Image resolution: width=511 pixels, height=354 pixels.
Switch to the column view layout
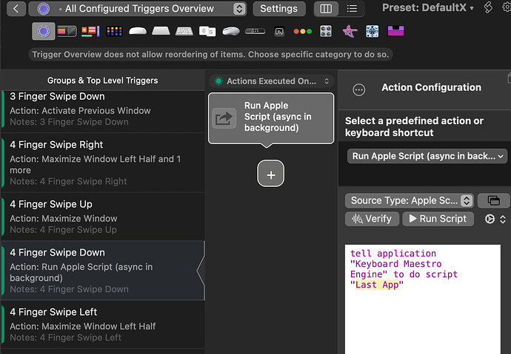[x=326, y=9]
